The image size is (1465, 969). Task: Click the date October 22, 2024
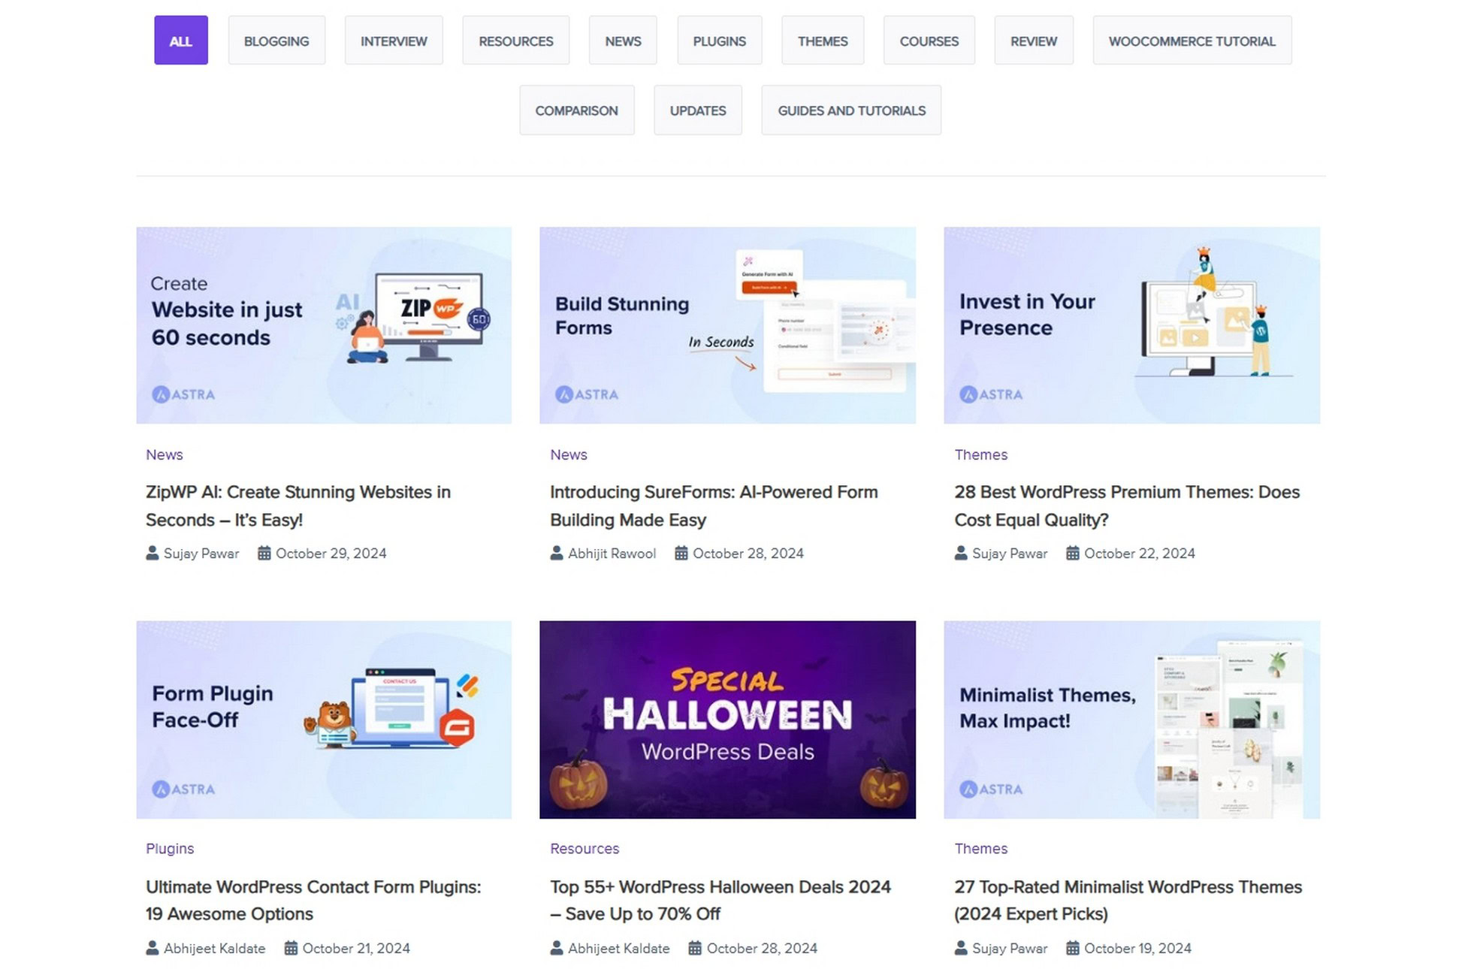pyautogui.click(x=1140, y=554)
